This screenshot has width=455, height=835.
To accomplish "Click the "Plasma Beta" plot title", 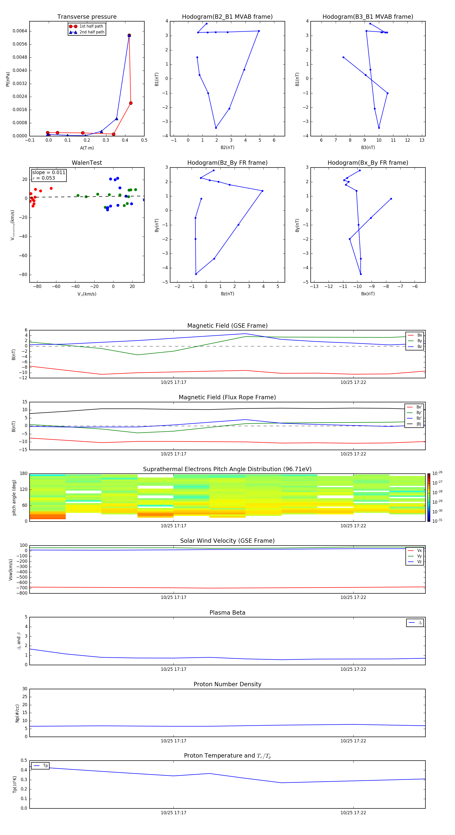I will [x=227, y=613].
